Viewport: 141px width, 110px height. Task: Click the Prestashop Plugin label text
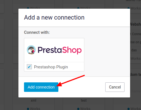[51, 67]
